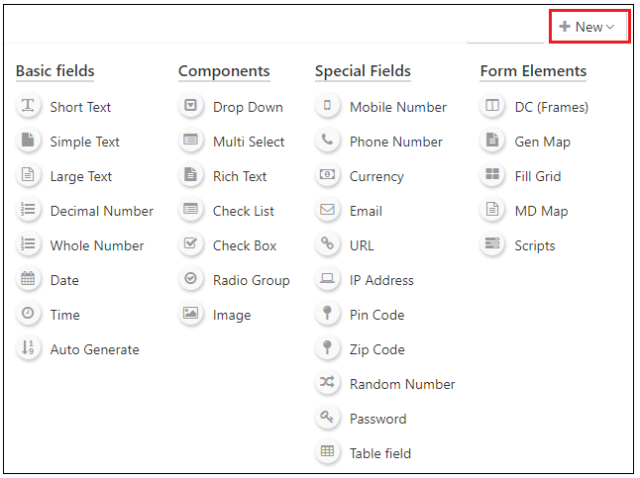Click the Rich Text icon
Image resolution: width=640 pixels, height=478 pixels.
191,176
